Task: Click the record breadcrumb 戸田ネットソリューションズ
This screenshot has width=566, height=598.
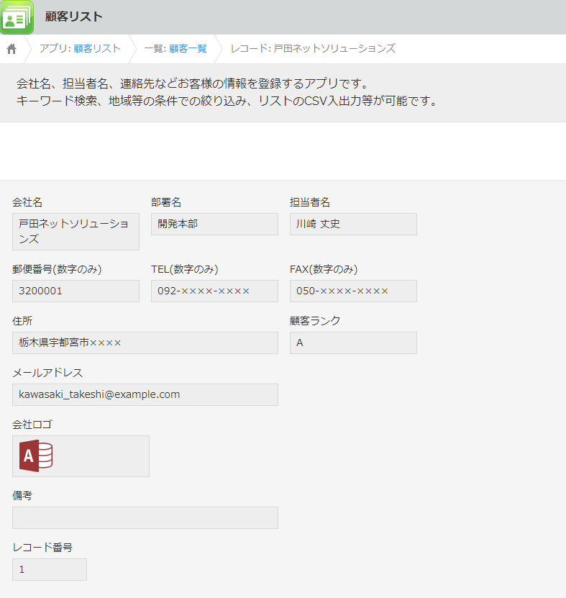Action: point(314,48)
